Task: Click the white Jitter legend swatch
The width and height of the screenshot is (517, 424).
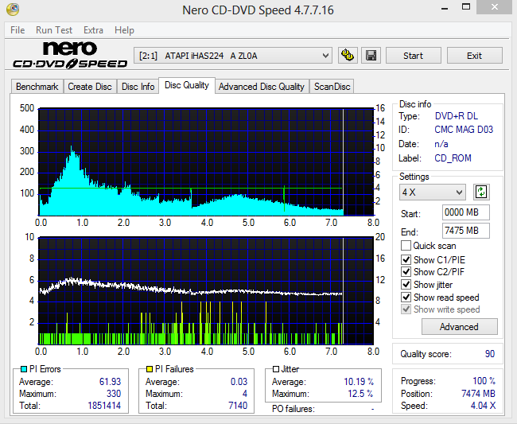Action: (276, 369)
